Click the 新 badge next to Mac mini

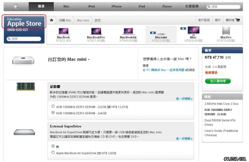(153, 33)
